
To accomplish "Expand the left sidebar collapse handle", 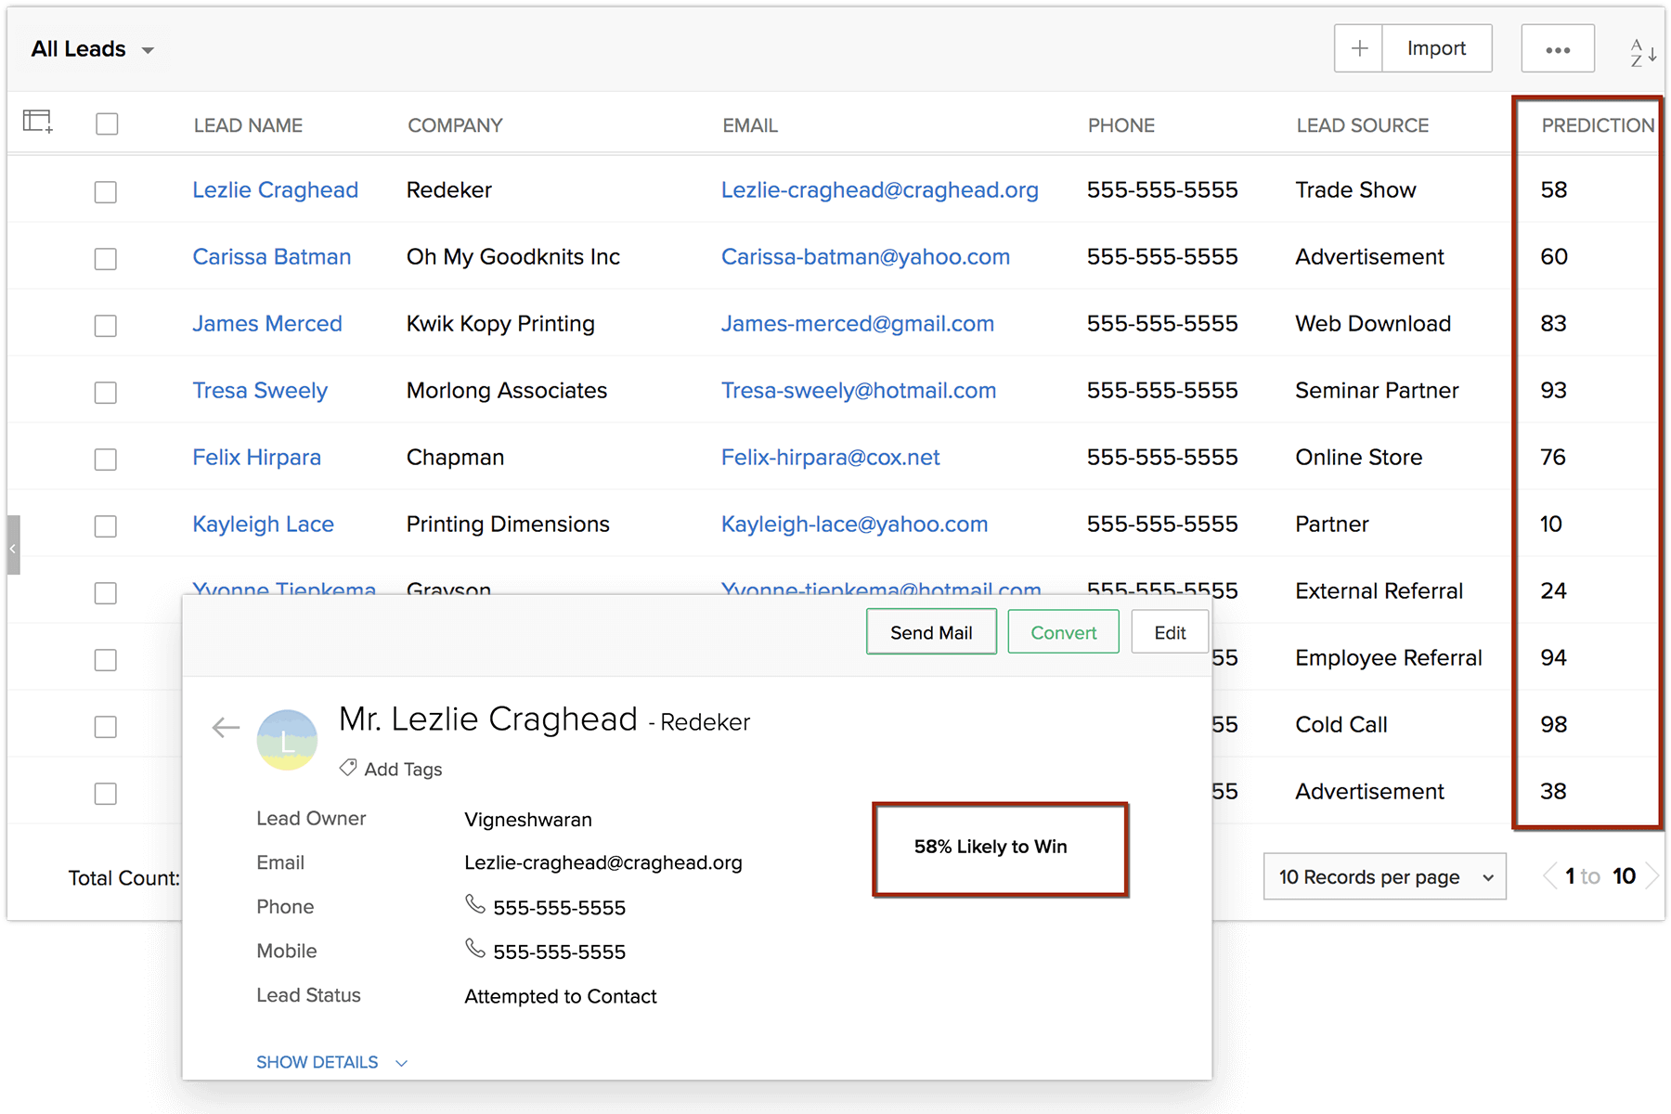I will 13,548.
